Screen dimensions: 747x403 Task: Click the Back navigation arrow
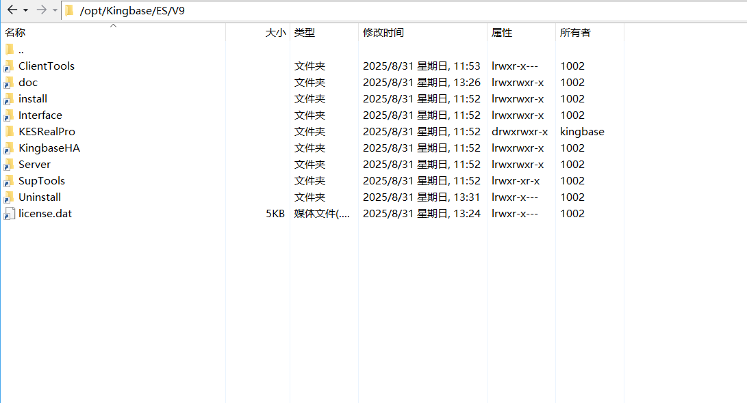click(x=12, y=10)
